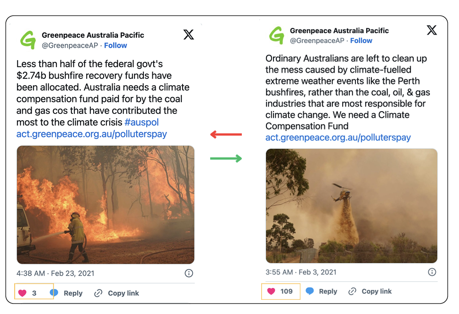Screen dimensions: 459x314
Task: Copy link of the Feb 3, 2021 tweet
Action: [376, 291]
